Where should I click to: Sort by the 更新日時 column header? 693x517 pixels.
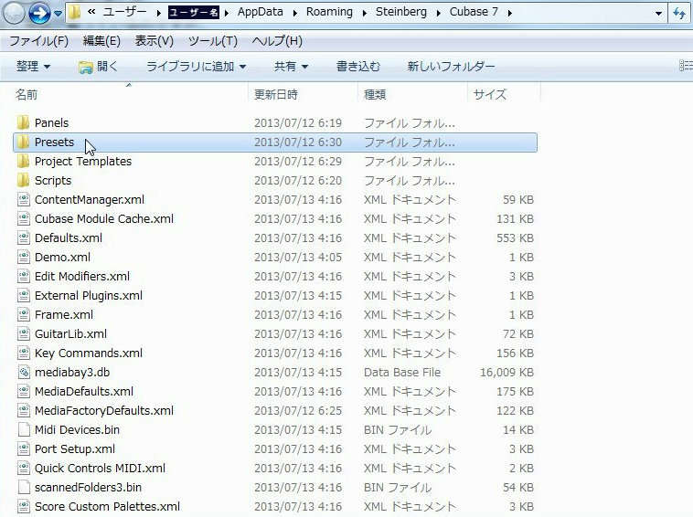[276, 94]
